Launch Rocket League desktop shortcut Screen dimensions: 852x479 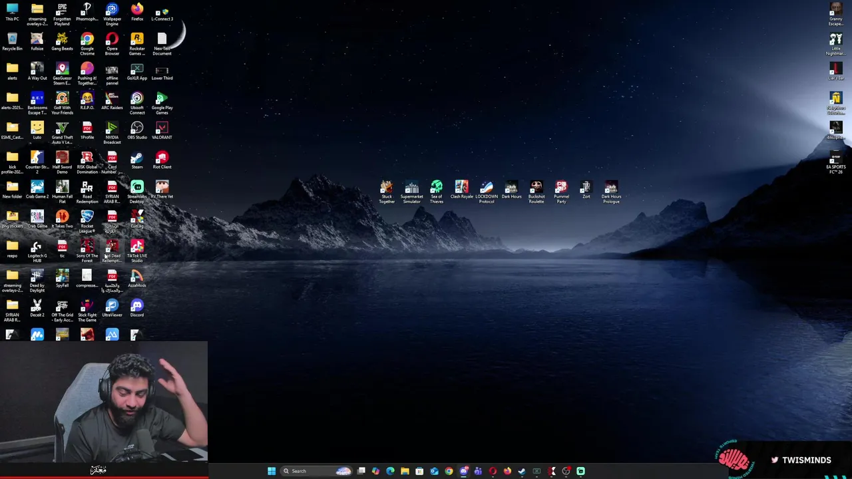[x=87, y=222]
